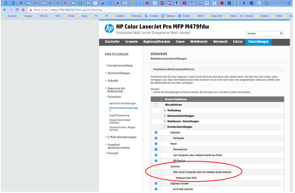Image resolution: width=295 pixels, height=193 pixels.
Task: Enable the Scannen checkbox in the function list
Action: (x=156, y=166)
